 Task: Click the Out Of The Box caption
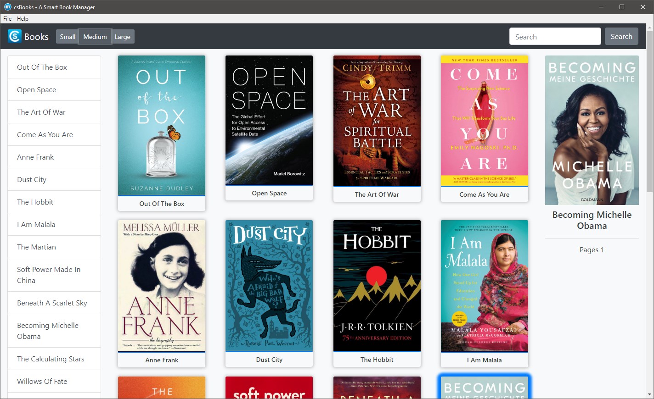pyautogui.click(x=162, y=204)
